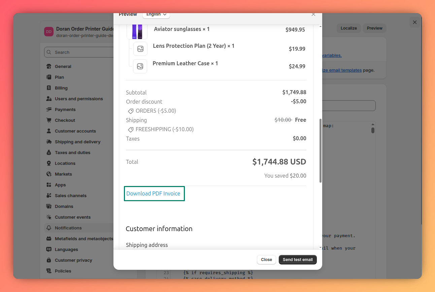Viewport: 435px width, 292px height.
Task: Click the Billing dollar icon
Action: (x=49, y=88)
